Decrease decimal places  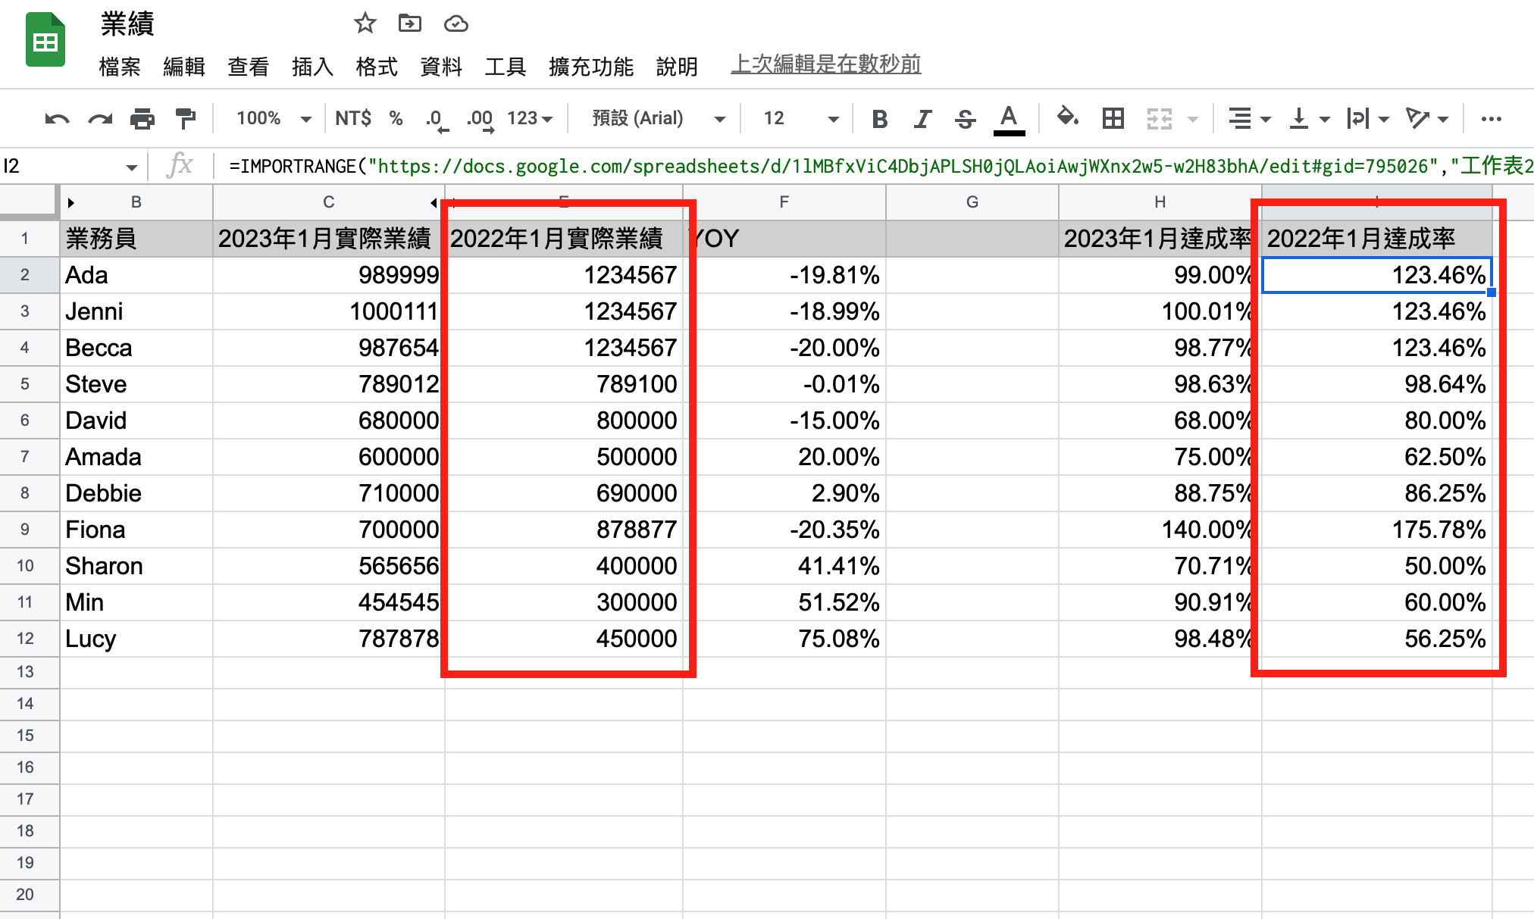[x=434, y=118]
